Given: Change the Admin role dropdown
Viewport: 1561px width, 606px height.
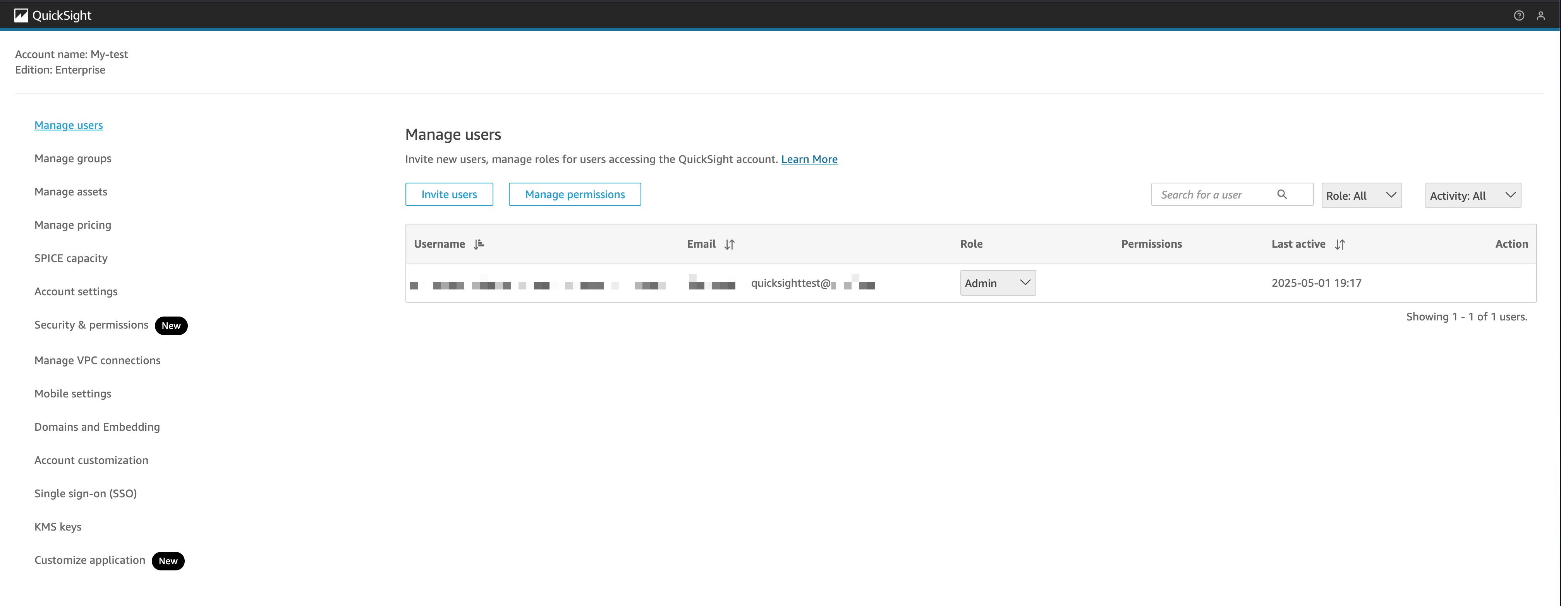Looking at the screenshot, I should tap(998, 283).
